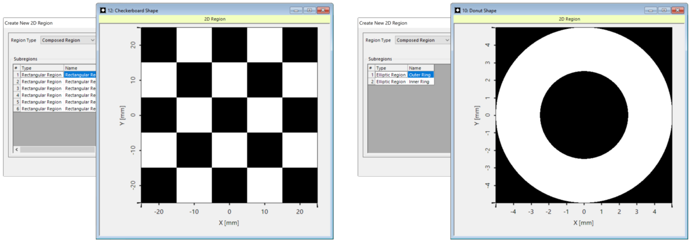690x244 pixels.
Task: Click the Type column header in left table
Action: tap(42, 68)
